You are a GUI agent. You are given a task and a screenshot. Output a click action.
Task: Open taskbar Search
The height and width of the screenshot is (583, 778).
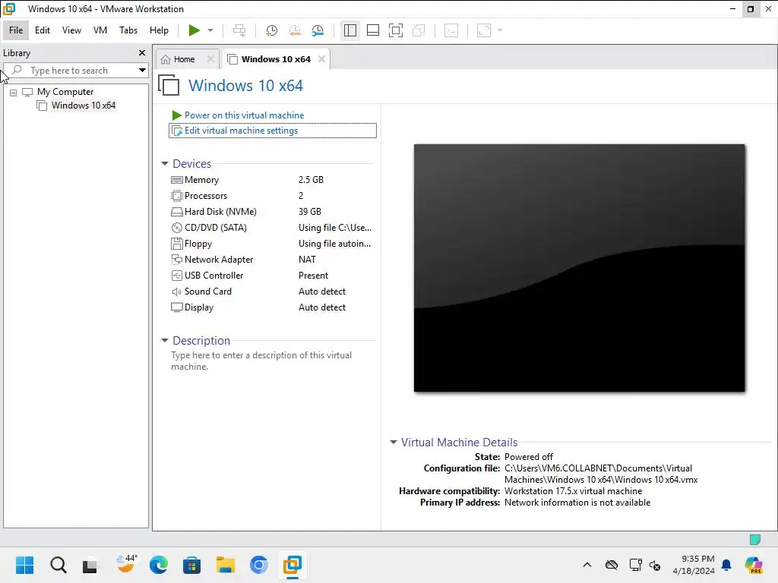pyautogui.click(x=58, y=565)
